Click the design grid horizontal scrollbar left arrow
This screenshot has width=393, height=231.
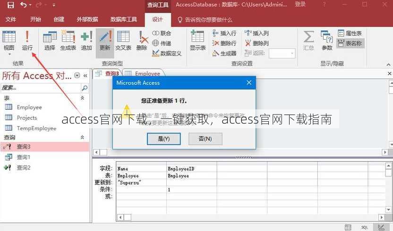pos(120,217)
